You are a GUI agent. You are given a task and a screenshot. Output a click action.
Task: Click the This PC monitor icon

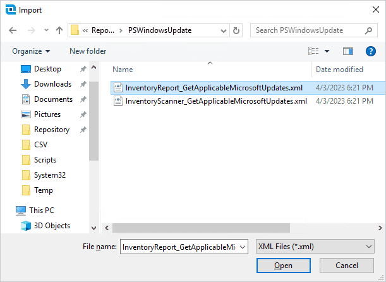click(x=21, y=211)
